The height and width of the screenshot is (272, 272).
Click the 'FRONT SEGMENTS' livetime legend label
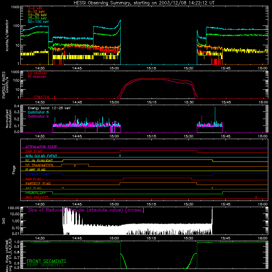point(47,261)
